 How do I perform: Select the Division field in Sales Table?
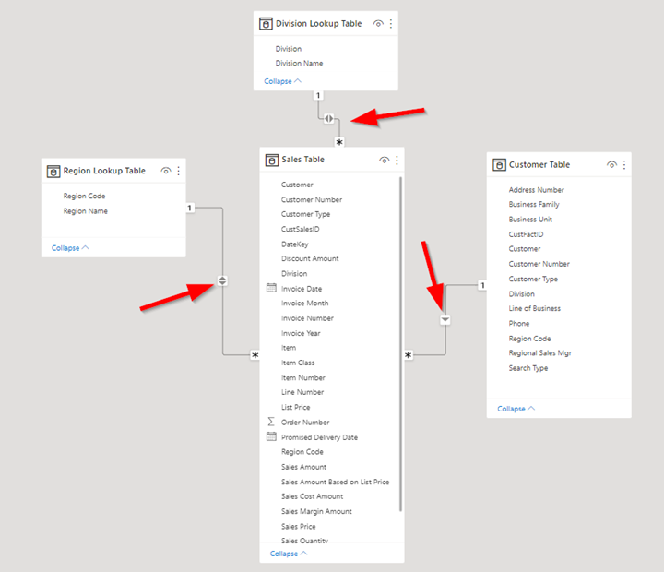click(x=294, y=274)
